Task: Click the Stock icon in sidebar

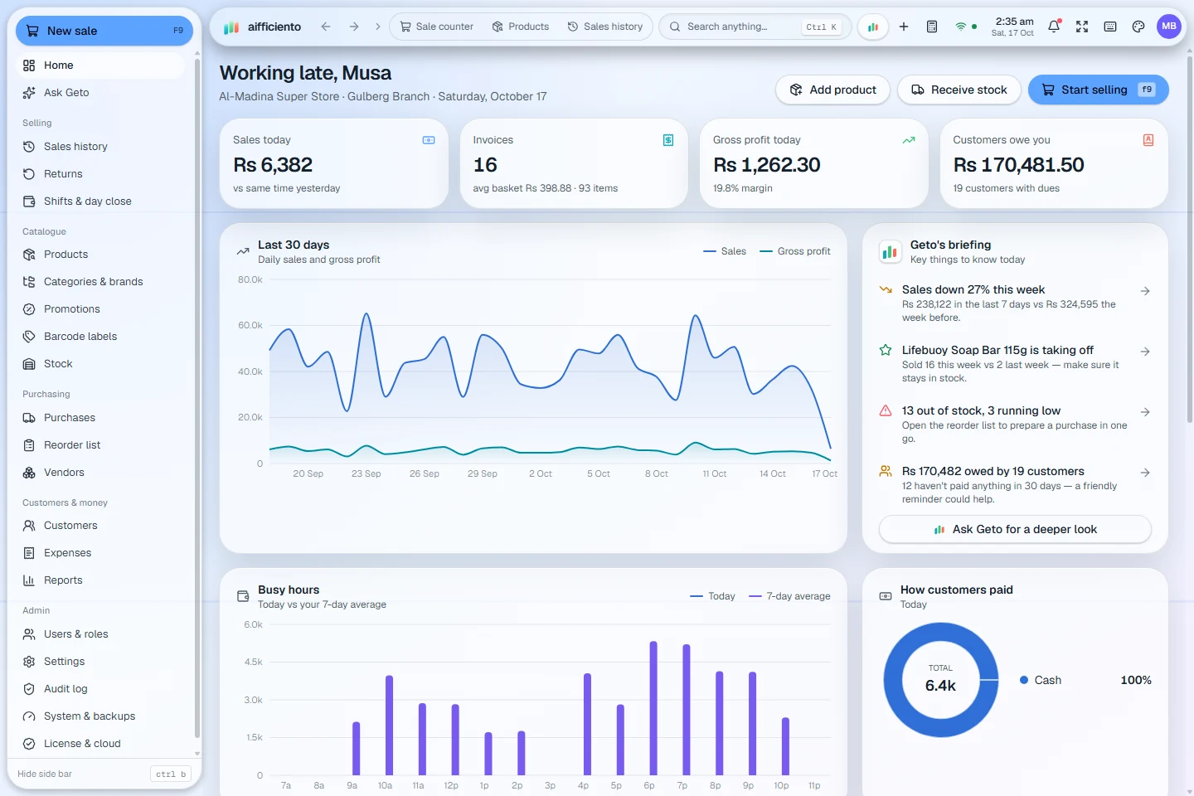Action: [29, 364]
